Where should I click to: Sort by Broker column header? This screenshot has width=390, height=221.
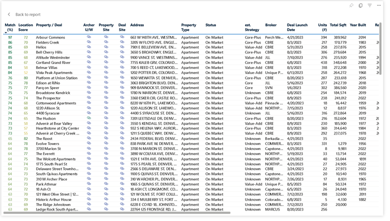point(270,25)
